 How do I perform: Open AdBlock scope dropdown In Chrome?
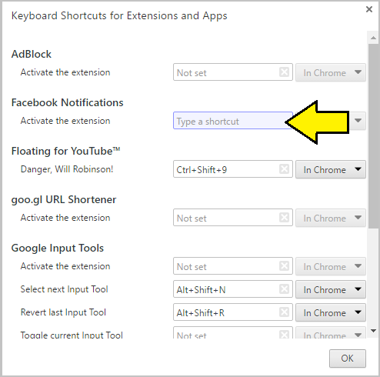tap(331, 72)
